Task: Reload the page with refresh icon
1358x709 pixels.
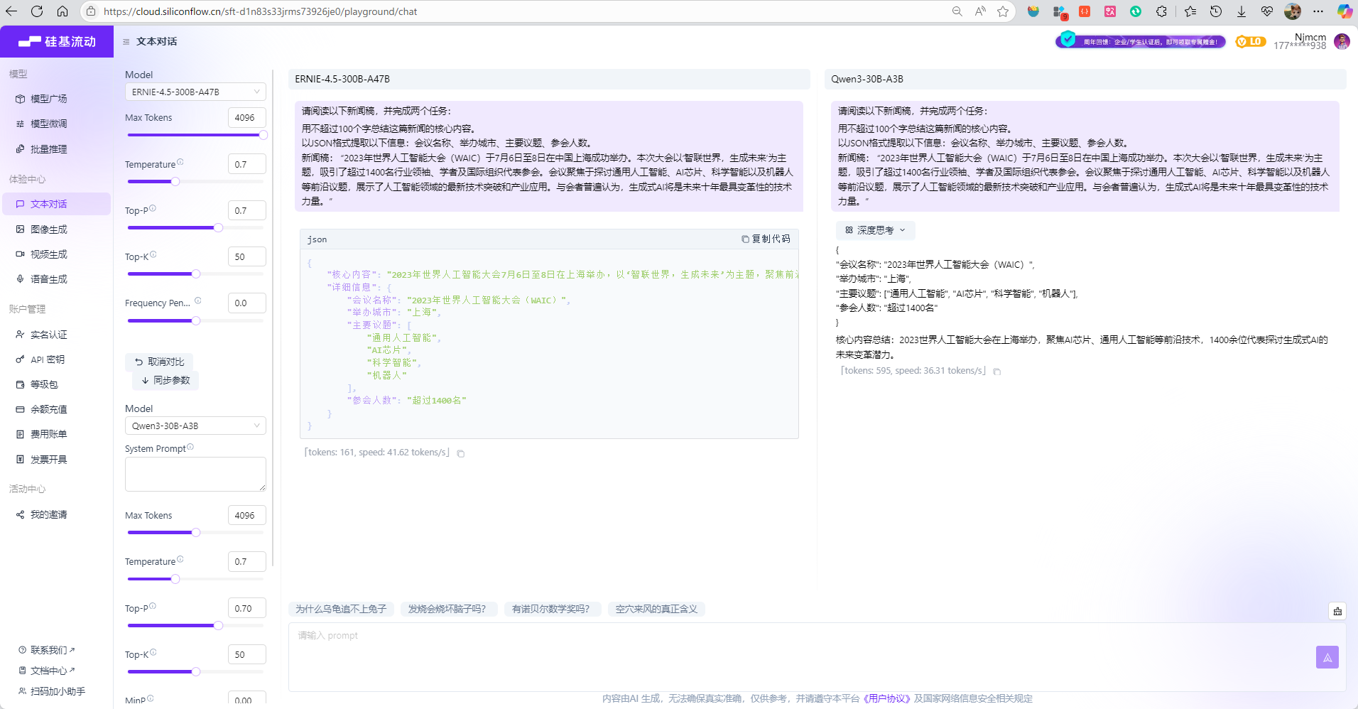Action: click(x=37, y=11)
